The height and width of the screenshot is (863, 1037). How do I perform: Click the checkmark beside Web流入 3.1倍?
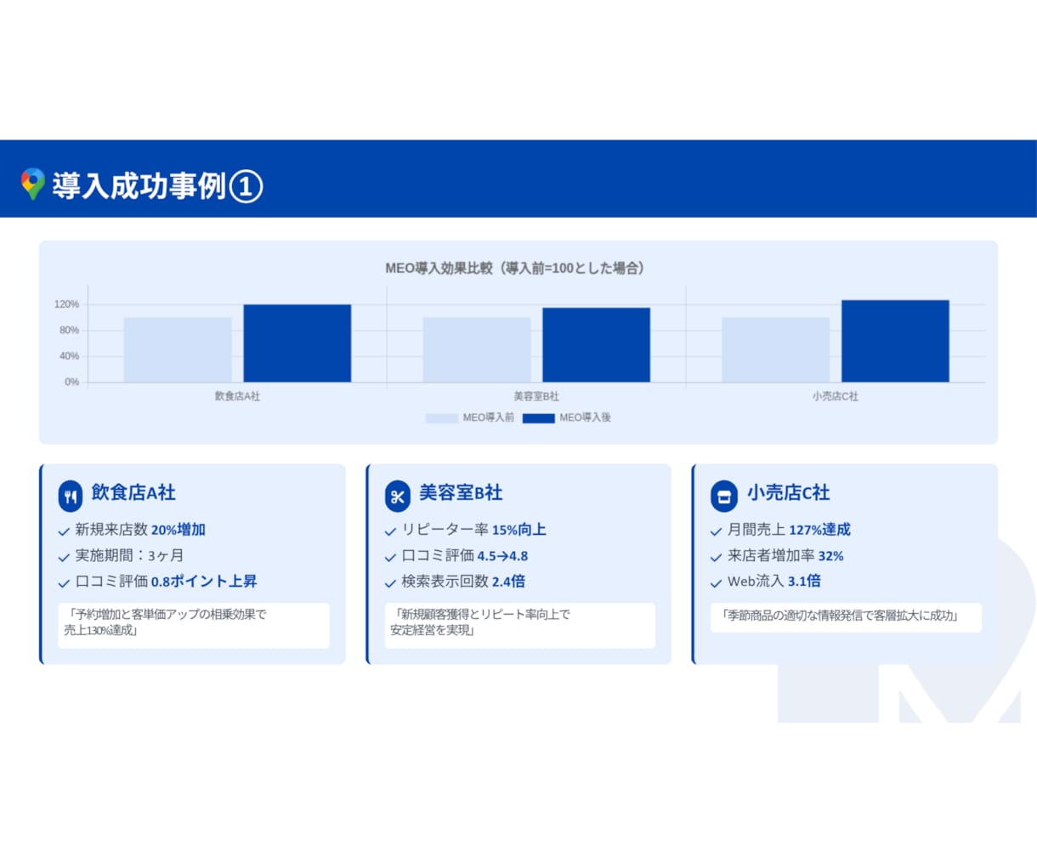coord(716,583)
